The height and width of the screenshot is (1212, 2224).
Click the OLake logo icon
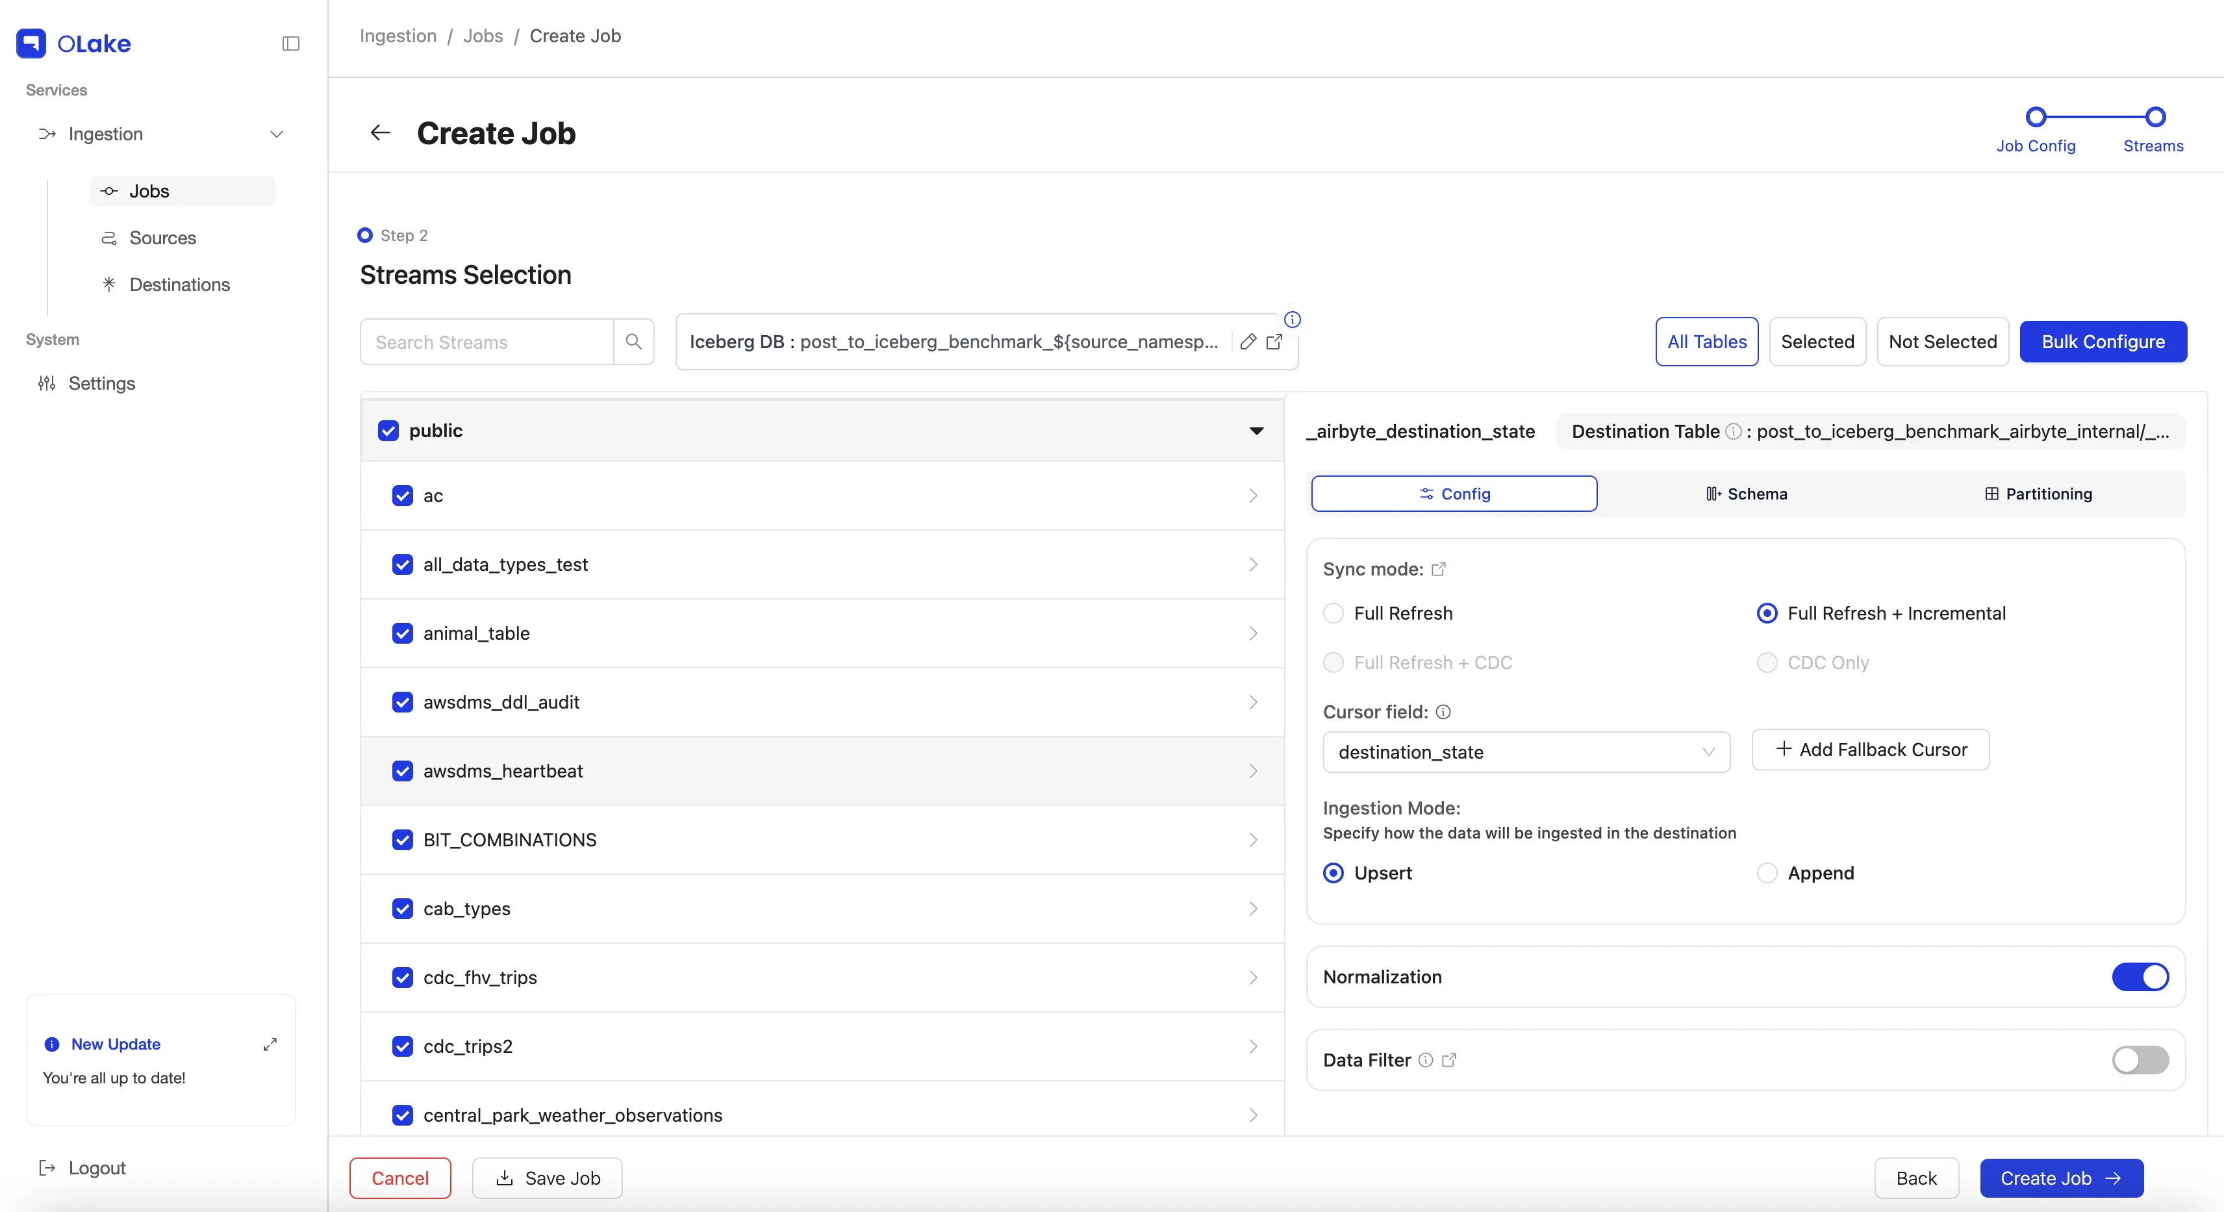(31, 43)
